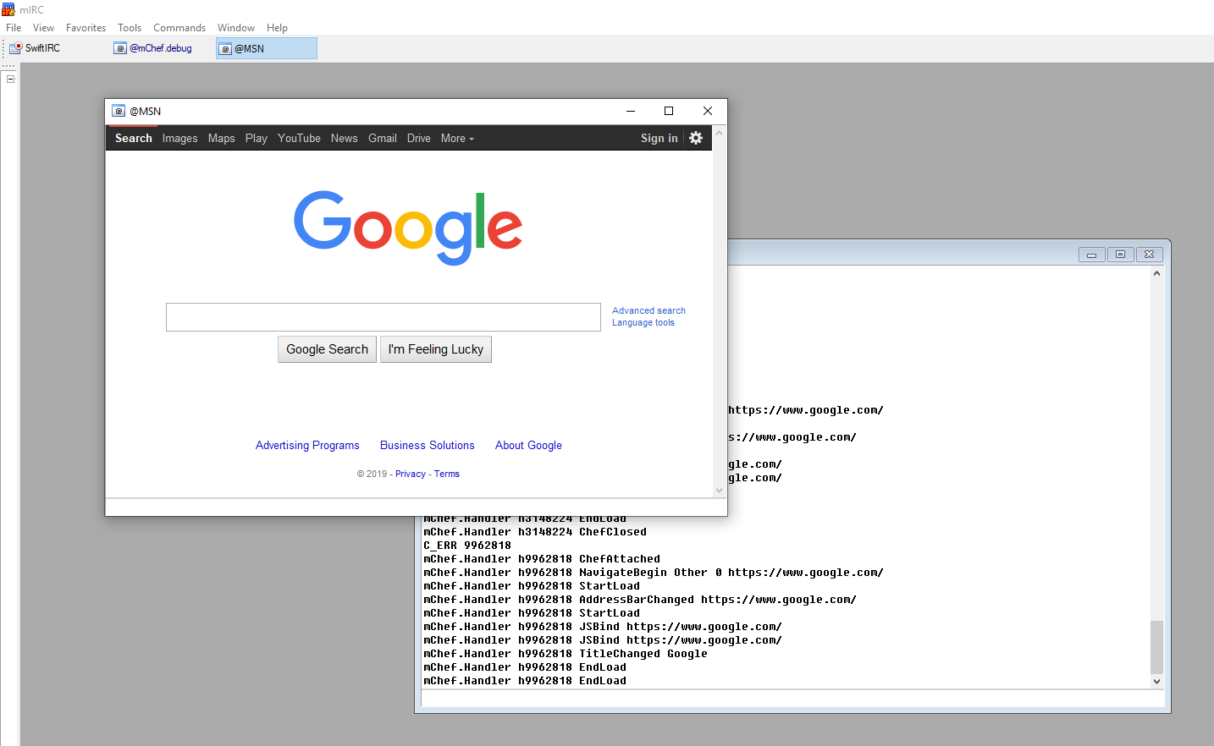
Task: Open the More dropdown in Google bar
Action: [x=457, y=138]
